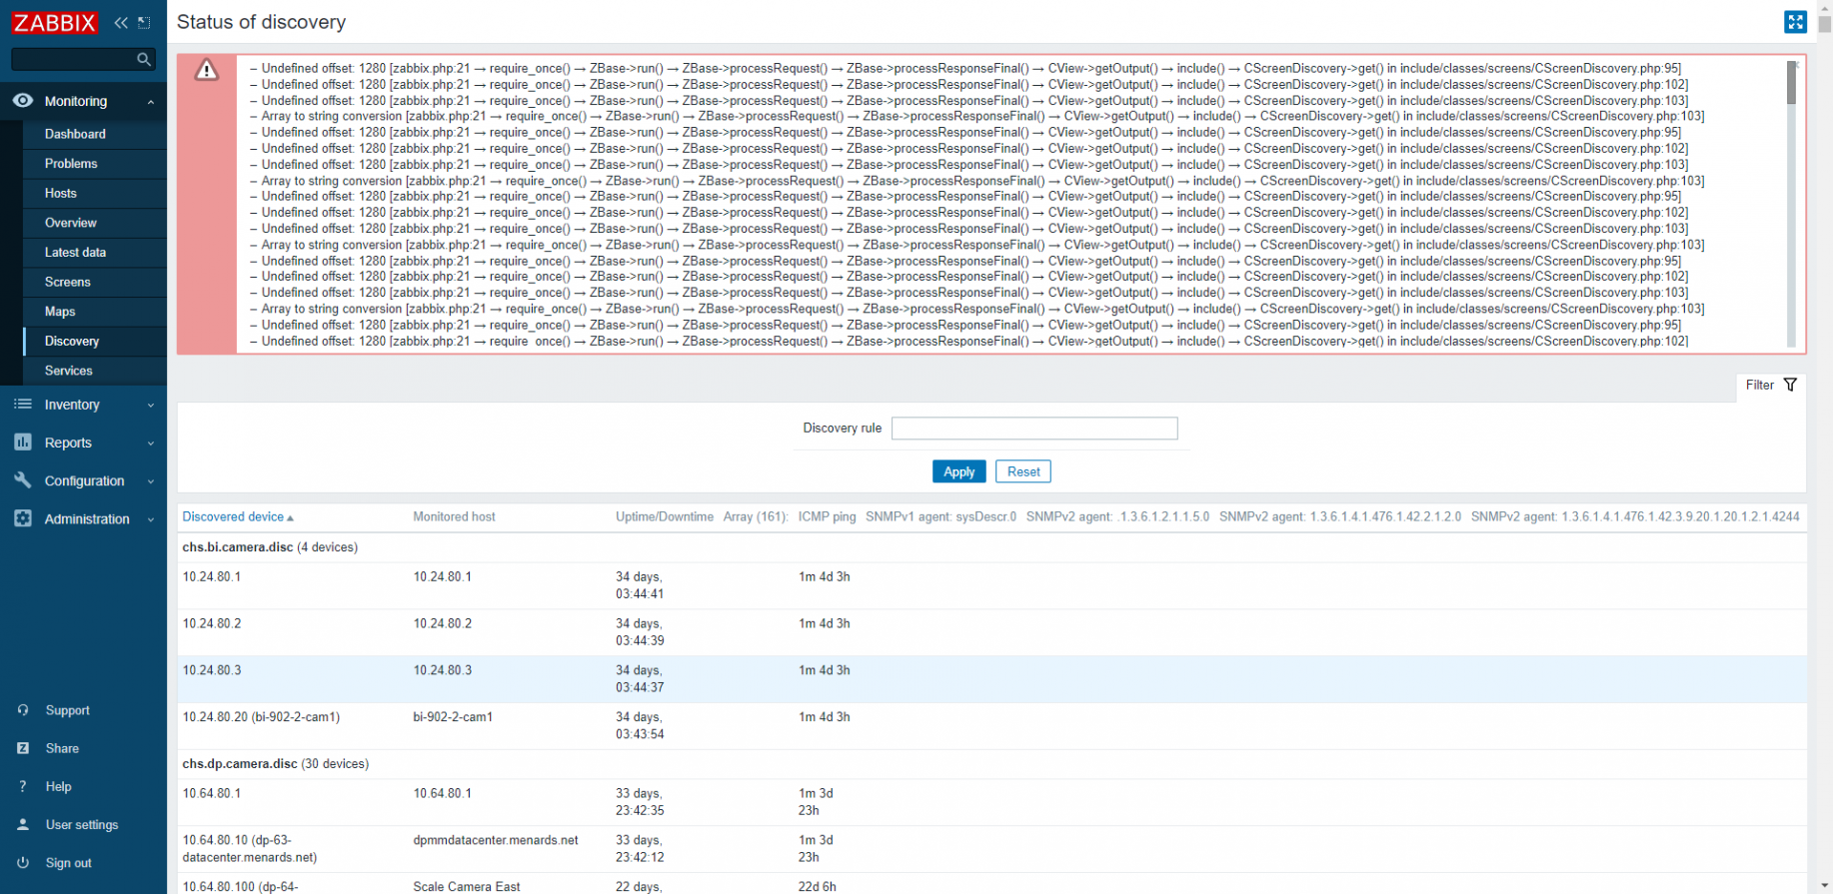Click the 'Status of discovery' page title
This screenshot has height=894, width=1833.
[x=261, y=22]
